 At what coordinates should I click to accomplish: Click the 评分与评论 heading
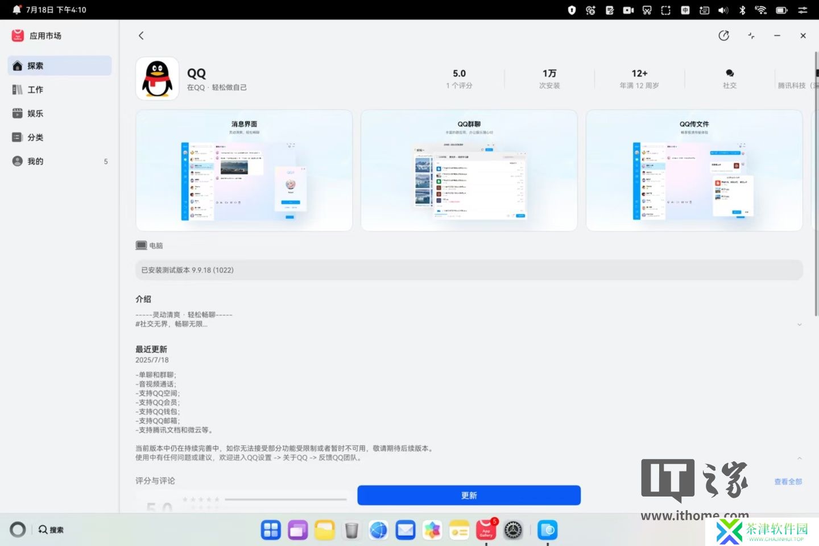pos(155,481)
